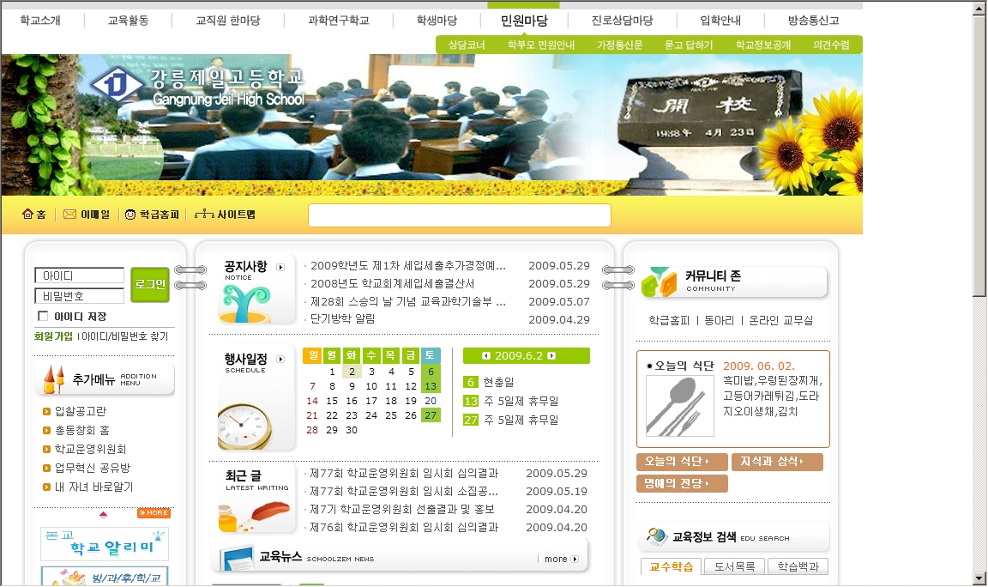Viewport: 988px width, 587px height.
Task: Click the 커뮤니티 존 colorful blocks icon
Action: coord(659,282)
